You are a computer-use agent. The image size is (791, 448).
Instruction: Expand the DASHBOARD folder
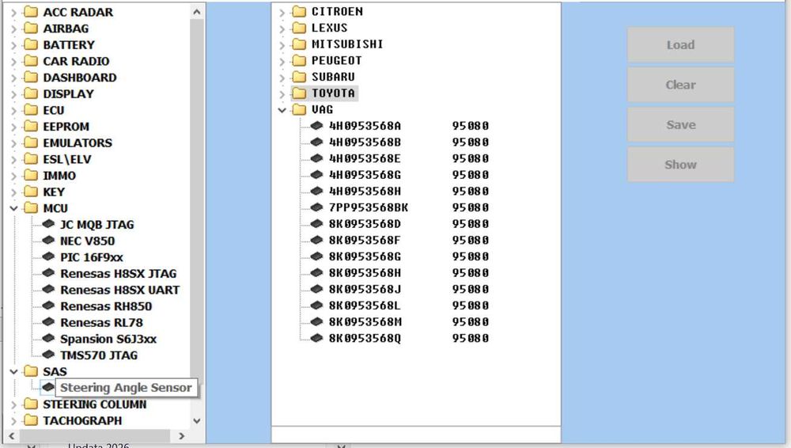pos(13,78)
